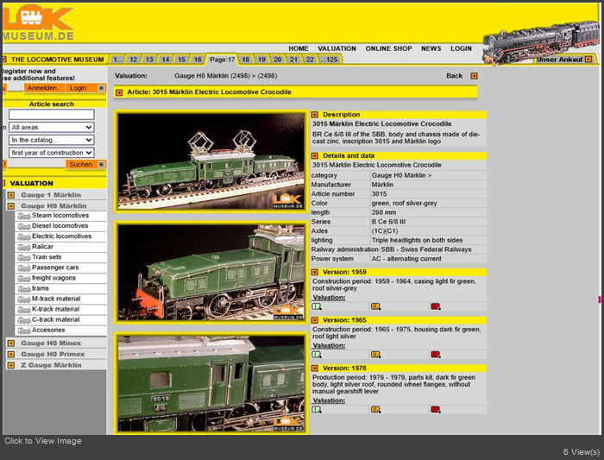Open K-track material category link
Image resolution: width=604 pixels, height=460 pixels.
[x=56, y=309]
